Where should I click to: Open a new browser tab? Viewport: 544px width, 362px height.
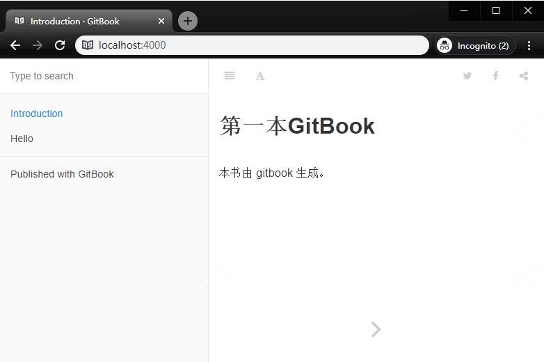click(x=188, y=21)
